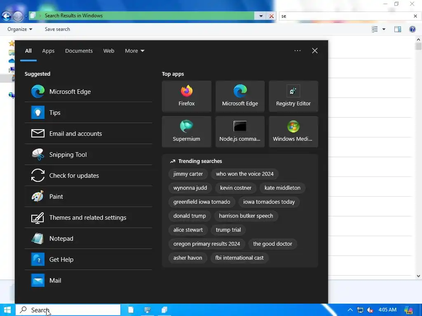Click the Windows Start button
The image size is (422, 316).
click(x=7, y=310)
